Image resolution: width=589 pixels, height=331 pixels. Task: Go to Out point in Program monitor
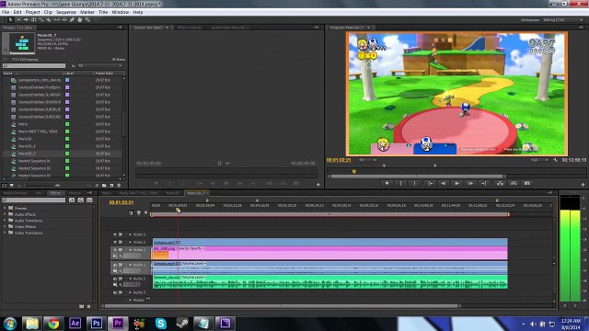point(484,183)
